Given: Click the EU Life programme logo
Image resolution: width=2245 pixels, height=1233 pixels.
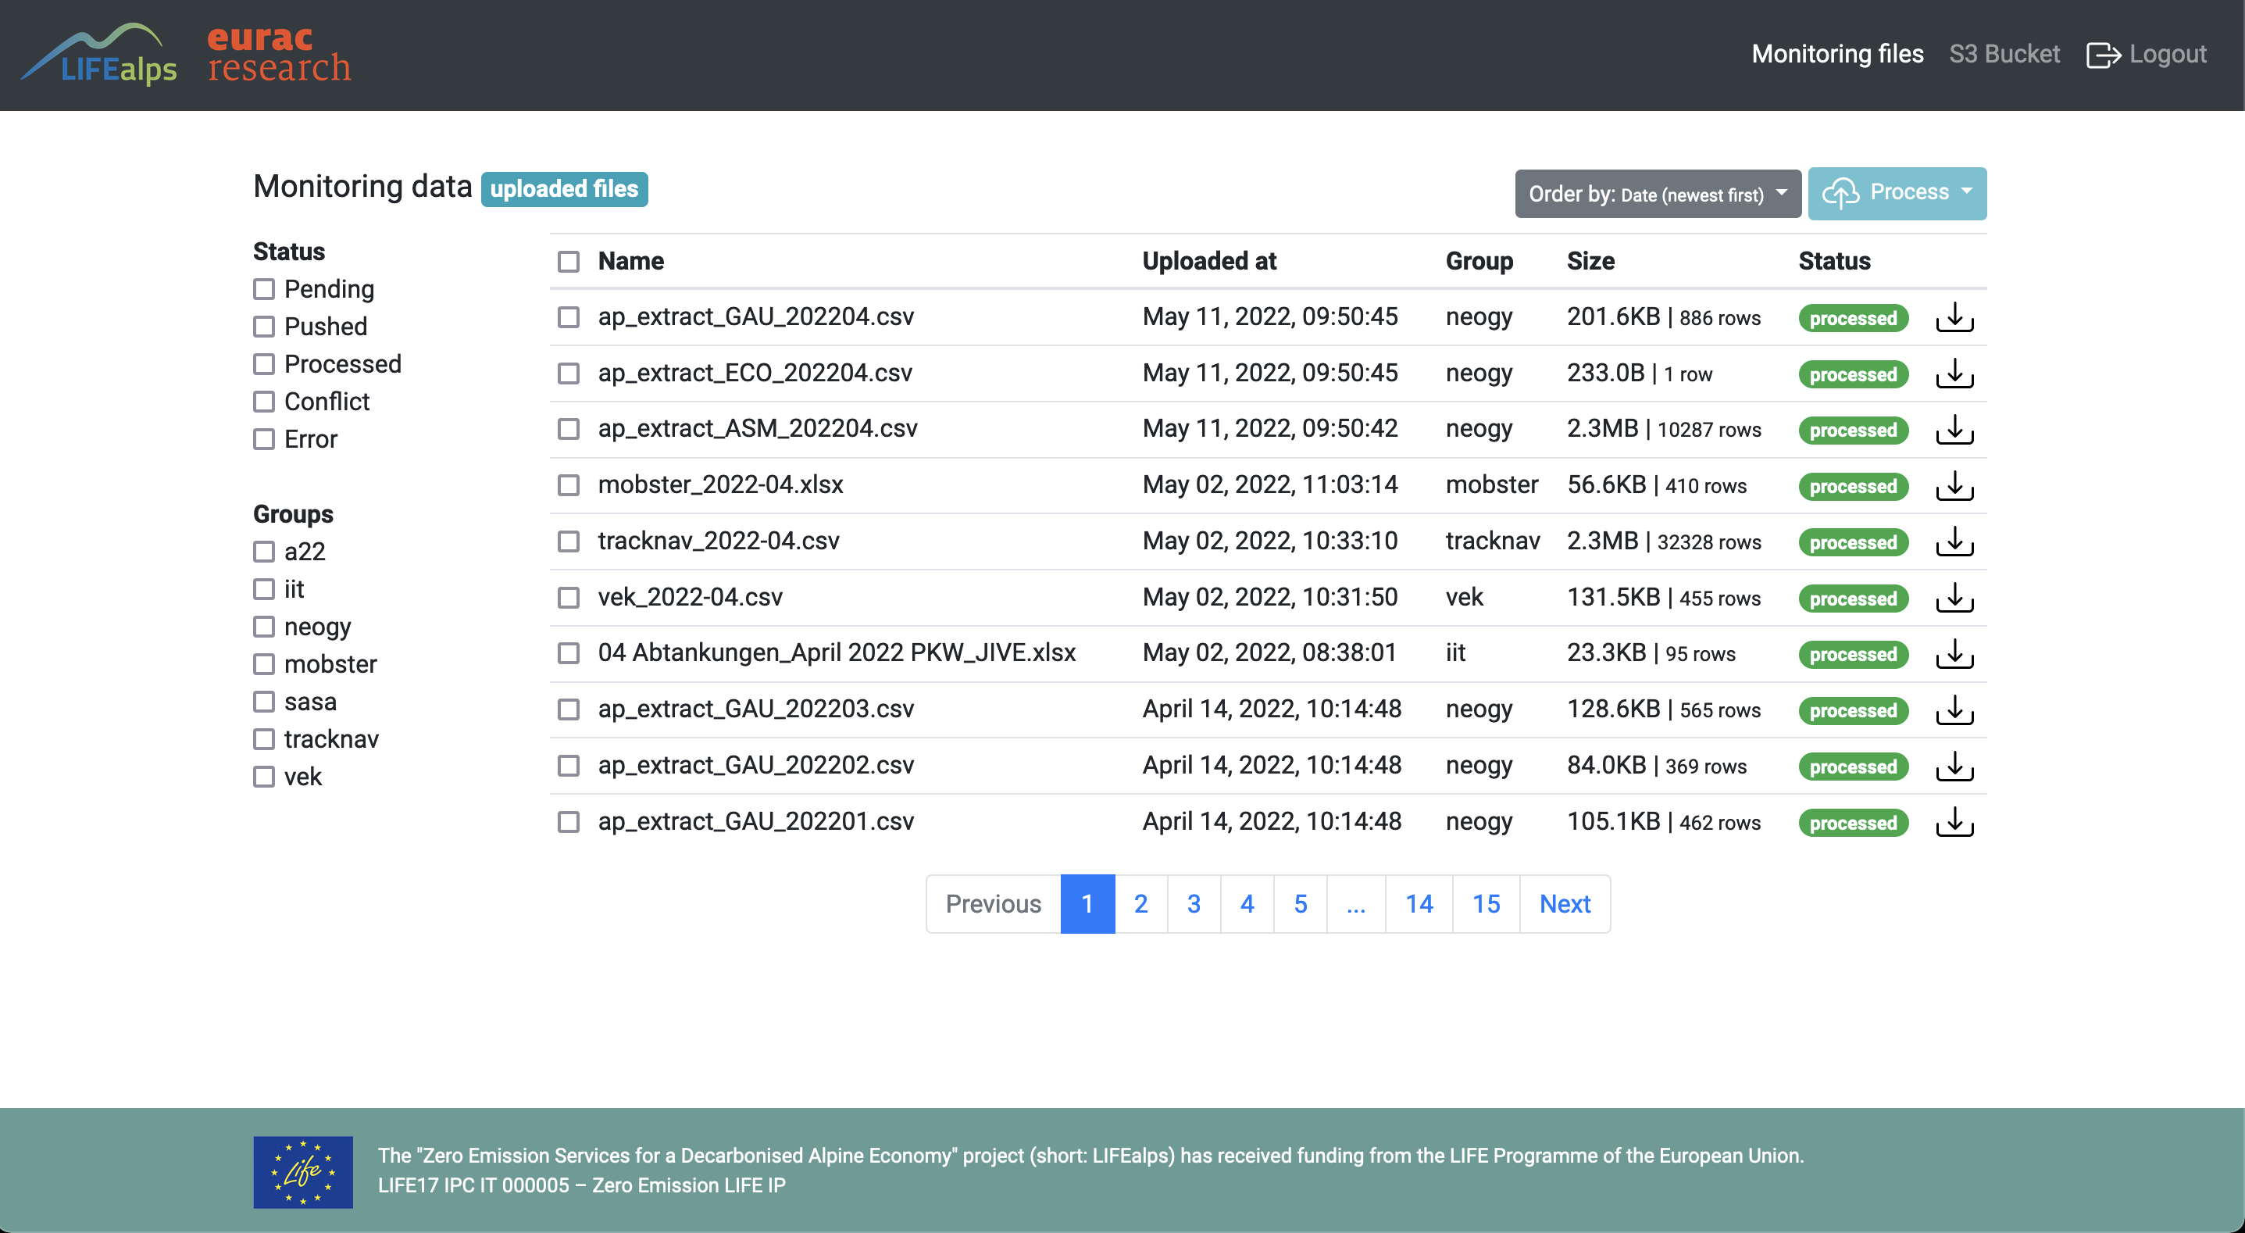Looking at the screenshot, I should tap(302, 1171).
